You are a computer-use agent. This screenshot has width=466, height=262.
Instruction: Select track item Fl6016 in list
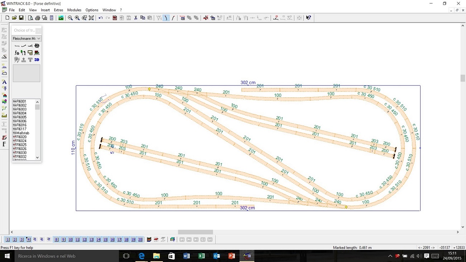click(21, 125)
